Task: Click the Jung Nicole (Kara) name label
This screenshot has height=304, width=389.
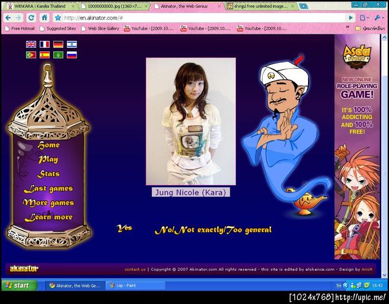Action: pyautogui.click(x=191, y=193)
